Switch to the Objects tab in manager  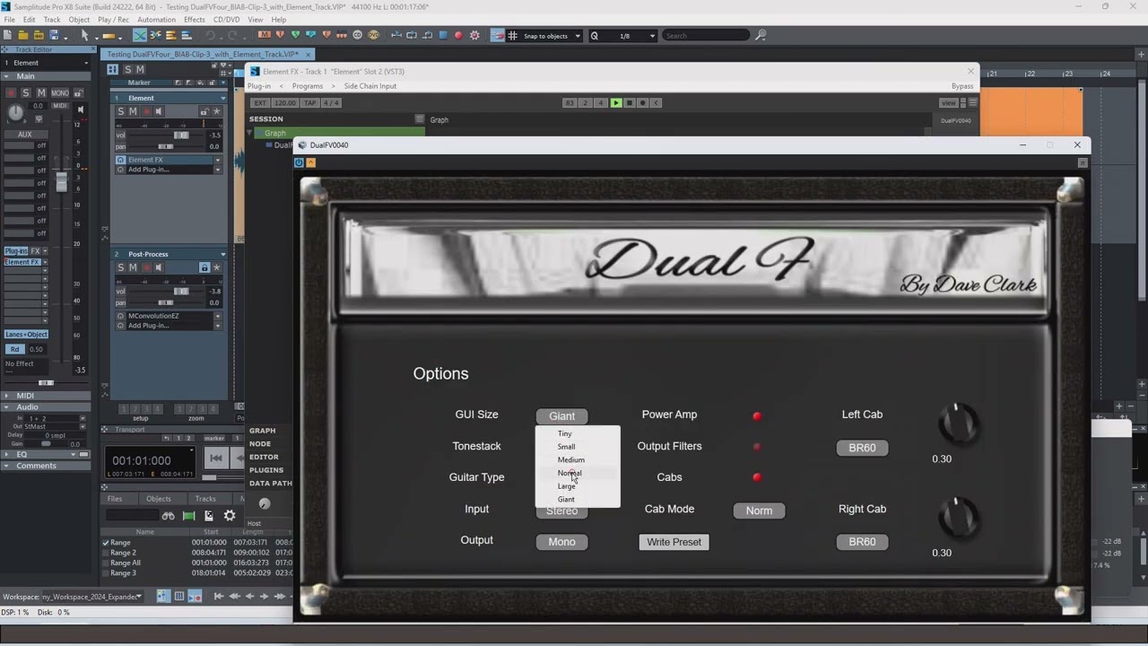(159, 499)
